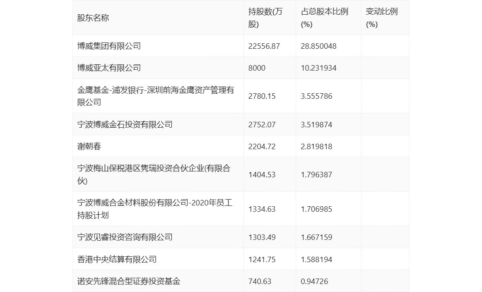Click holding value 2780.15
The image size is (482, 292).
(262, 96)
